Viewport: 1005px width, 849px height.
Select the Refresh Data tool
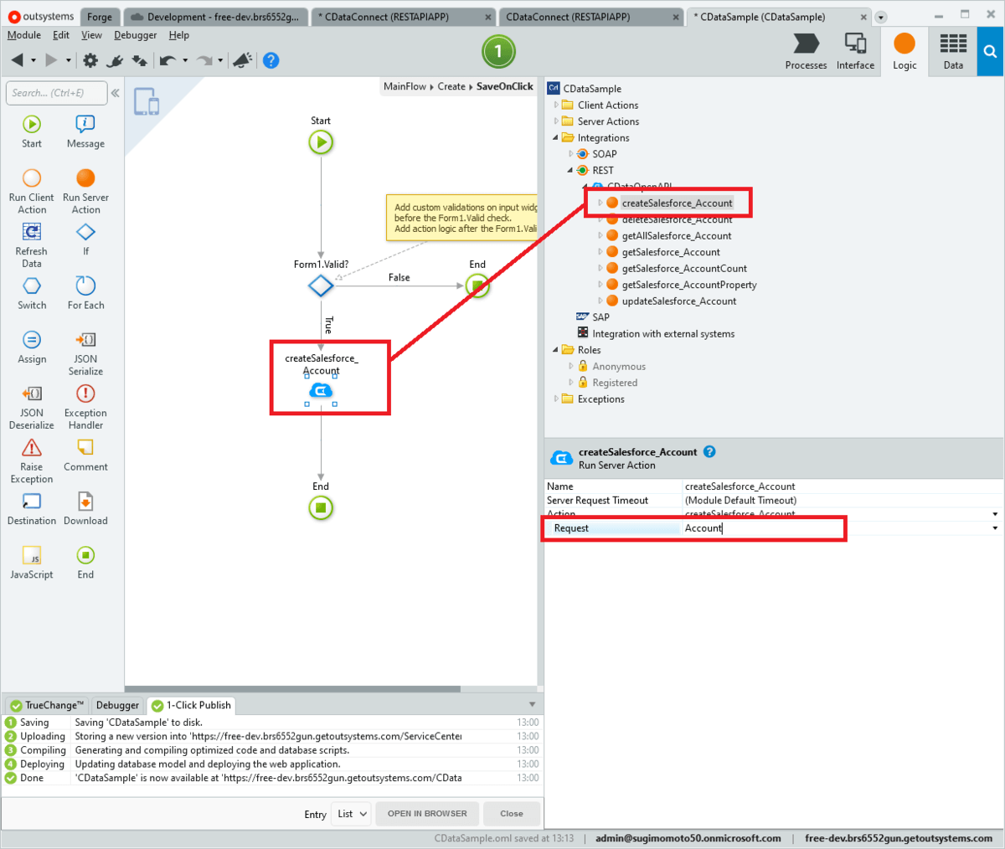pos(32,244)
